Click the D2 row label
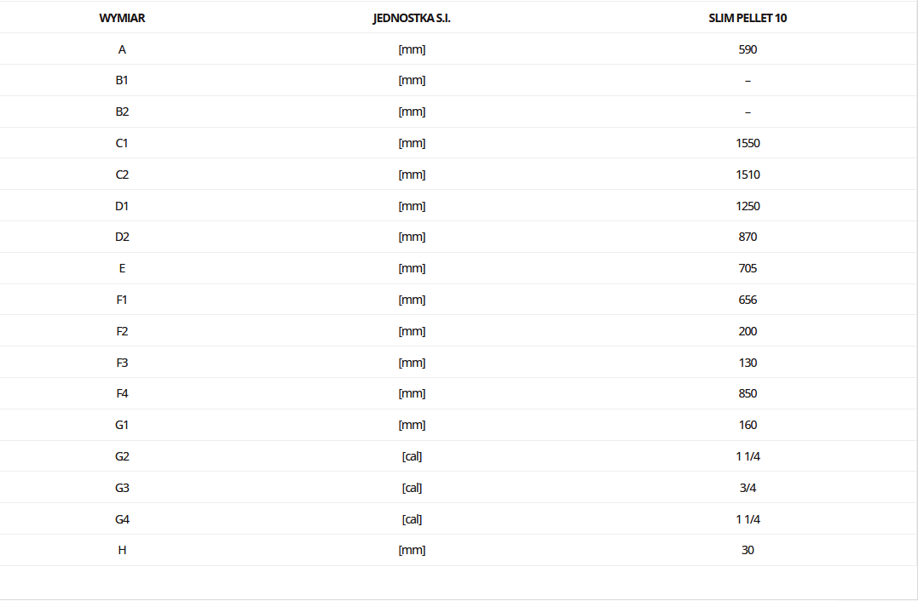Viewport: 918px width, 601px height. 122,237
